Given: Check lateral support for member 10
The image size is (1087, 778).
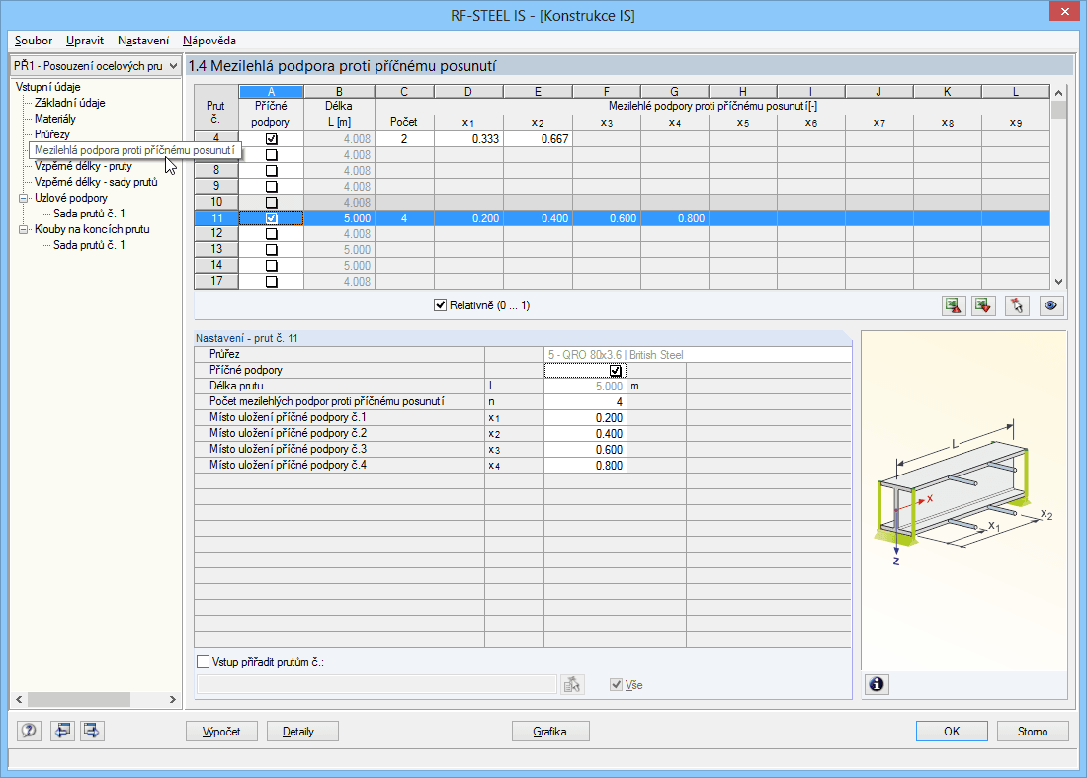Looking at the screenshot, I should 271,203.
